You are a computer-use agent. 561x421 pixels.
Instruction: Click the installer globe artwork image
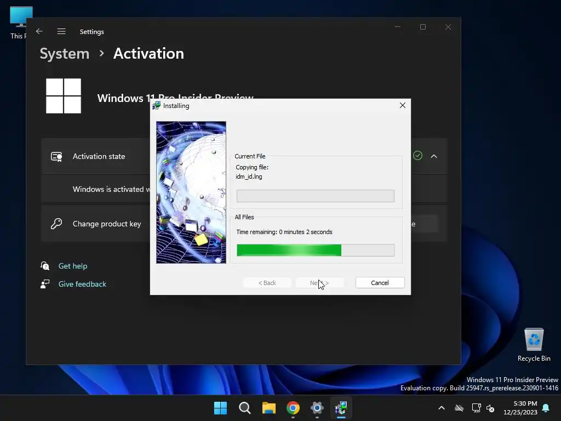191,192
